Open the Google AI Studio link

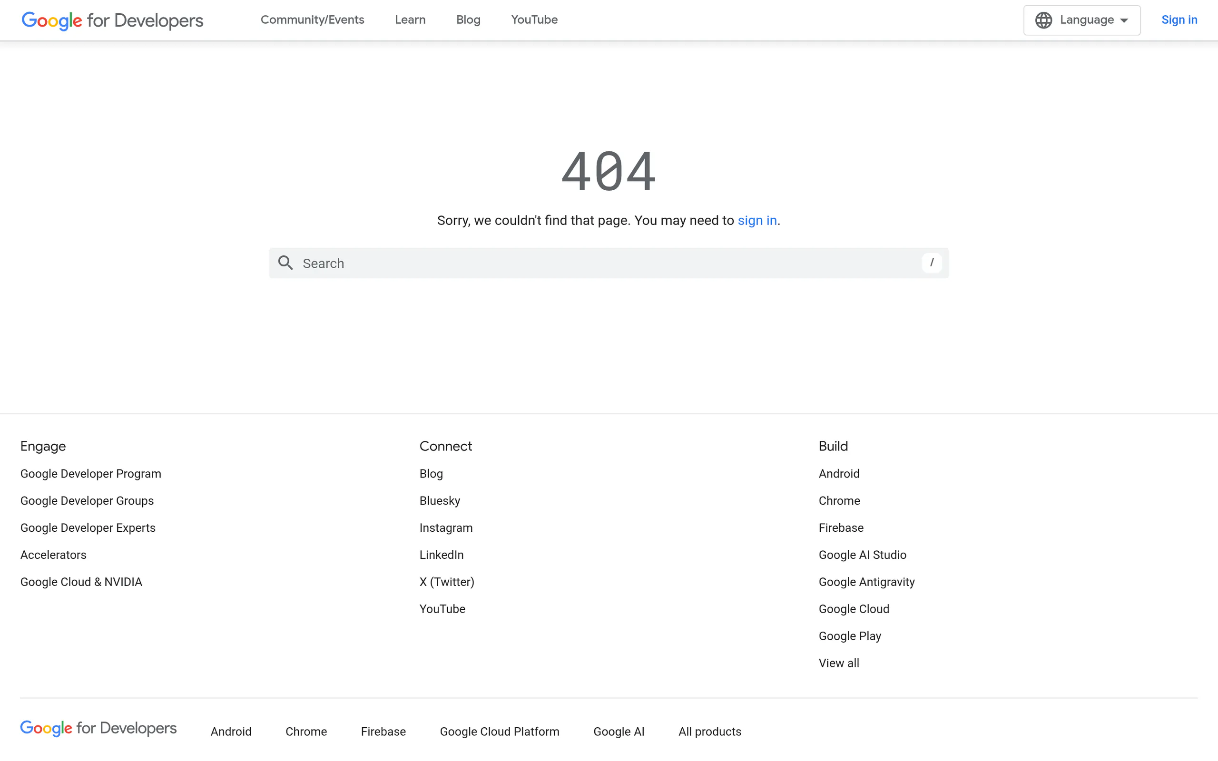862,555
